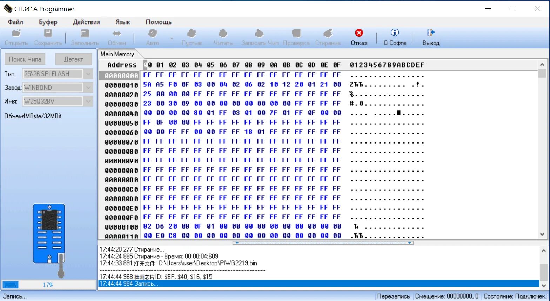This screenshot has width=550, height=301.
Task: Open the dropdown arrow next to Авто
Action: (172, 38)
